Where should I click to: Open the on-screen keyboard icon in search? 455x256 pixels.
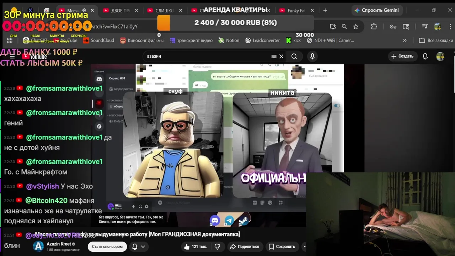tap(274, 56)
